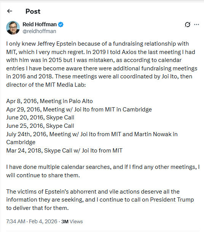The width and height of the screenshot is (204, 232).
Task: Visit the @reidhoffman handle link
Action: 39,31
